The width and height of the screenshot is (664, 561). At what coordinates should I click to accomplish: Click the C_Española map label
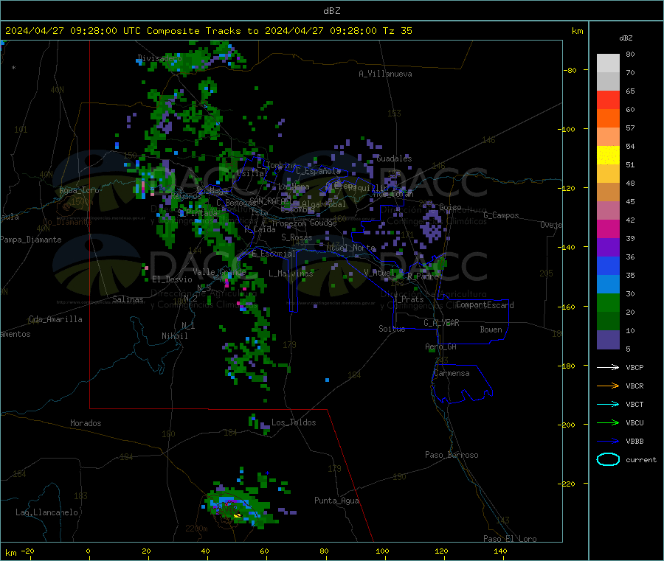click(x=319, y=171)
